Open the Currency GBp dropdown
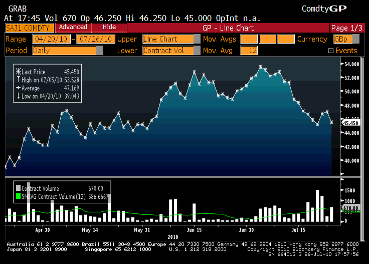 pos(346,39)
